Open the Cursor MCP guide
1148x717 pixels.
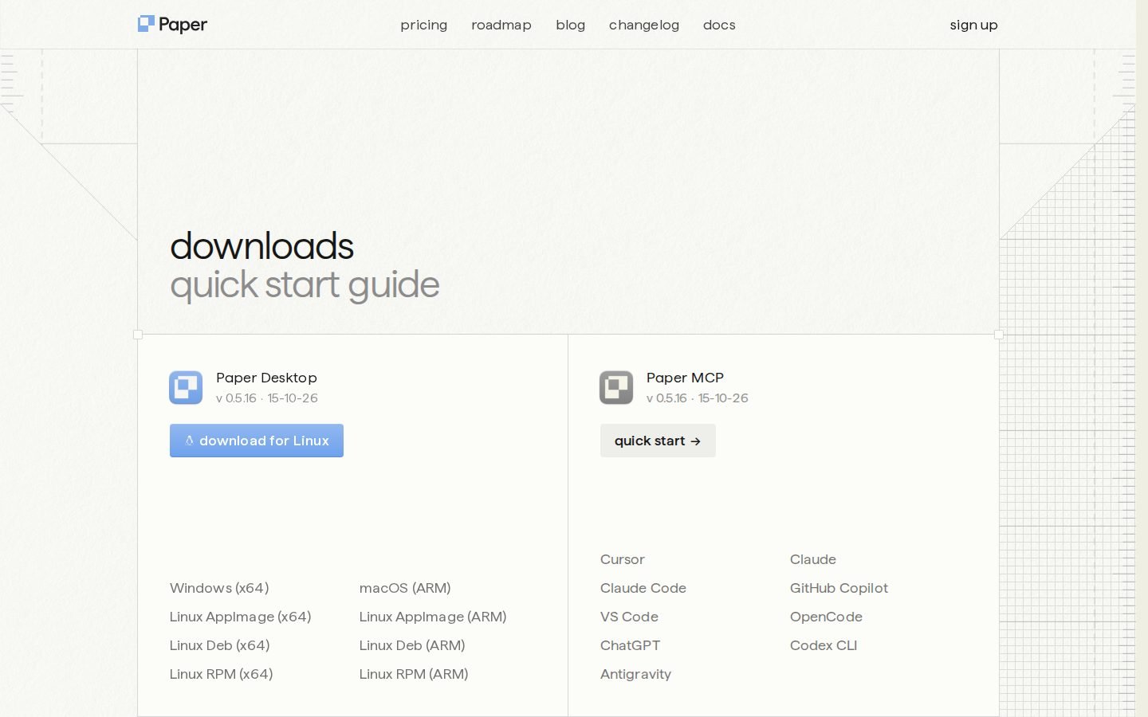tap(623, 559)
